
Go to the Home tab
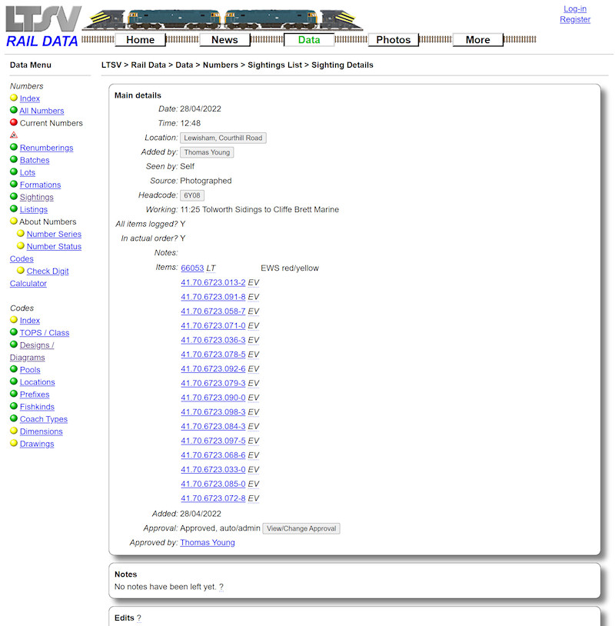click(140, 39)
